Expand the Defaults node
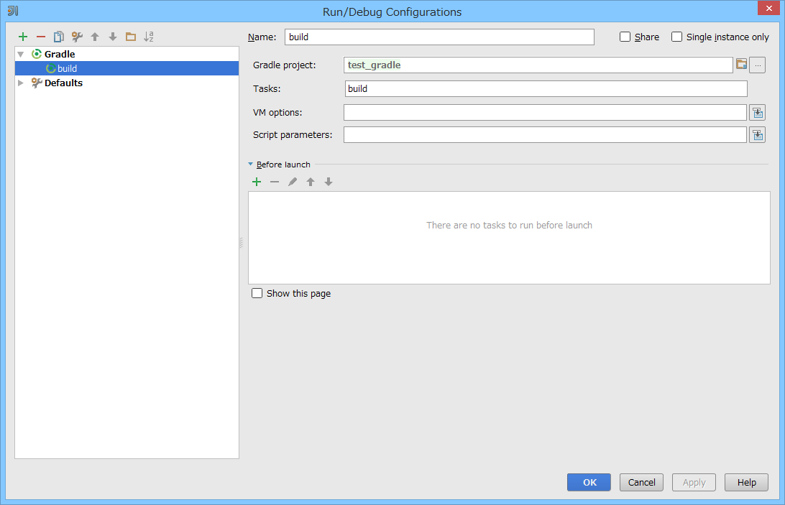The width and height of the screenshot is (785, 505). (20, 83)
